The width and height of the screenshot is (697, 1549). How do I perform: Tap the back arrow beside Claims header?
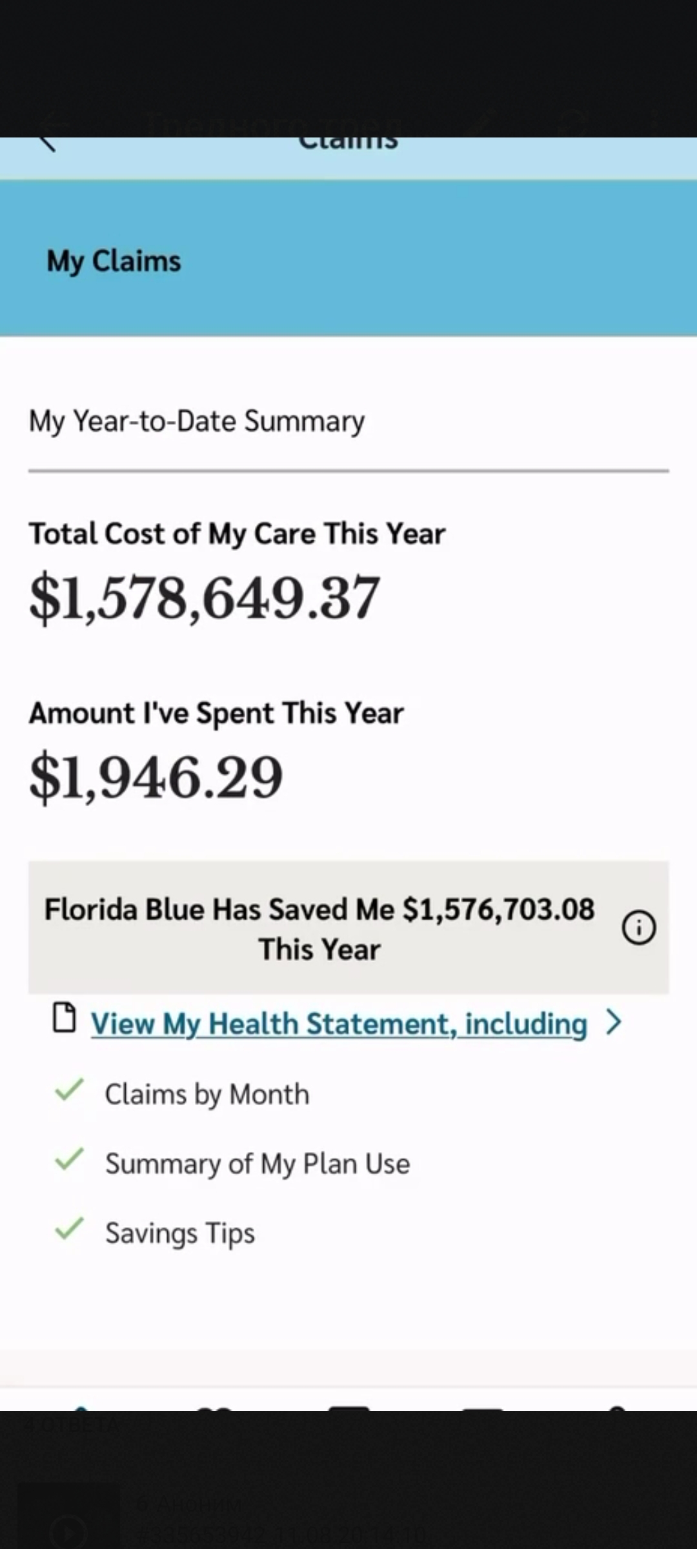48,144
